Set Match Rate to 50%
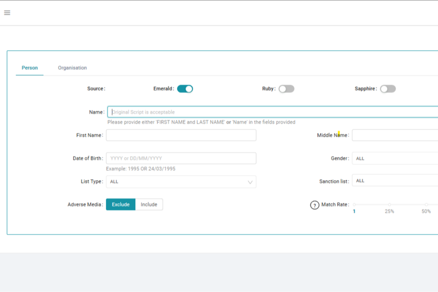 pyautogui.click(x=426, y=205)
